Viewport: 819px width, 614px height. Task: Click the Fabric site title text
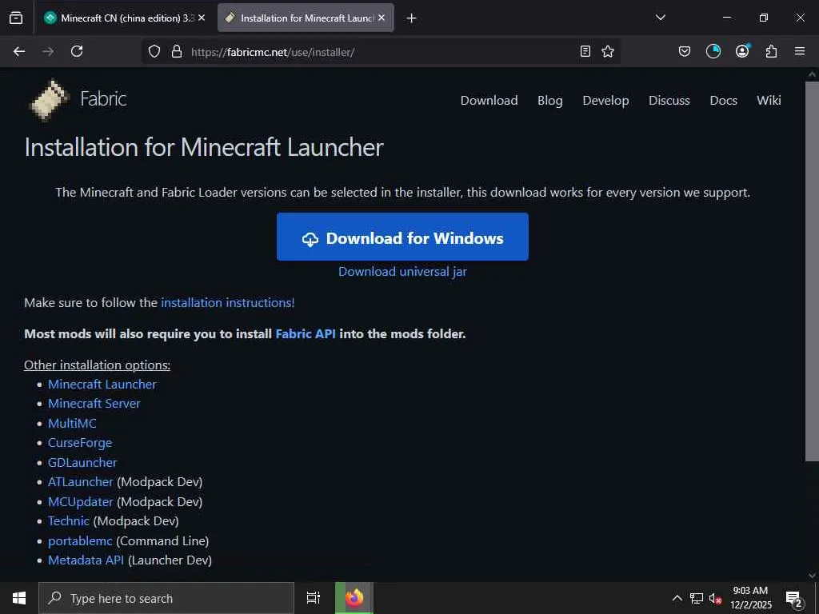(x=103, y=98)
